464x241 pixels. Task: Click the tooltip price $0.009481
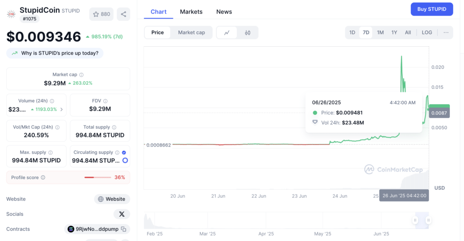[349, 113]
